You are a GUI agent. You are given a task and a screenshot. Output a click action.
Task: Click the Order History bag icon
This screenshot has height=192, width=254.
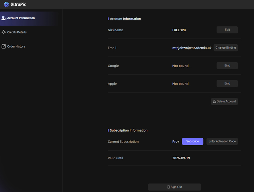(x=4, y=46)
